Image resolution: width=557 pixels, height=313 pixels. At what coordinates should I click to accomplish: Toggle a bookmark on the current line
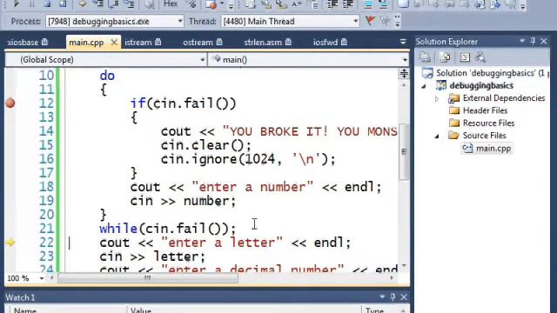pos(403,3)
